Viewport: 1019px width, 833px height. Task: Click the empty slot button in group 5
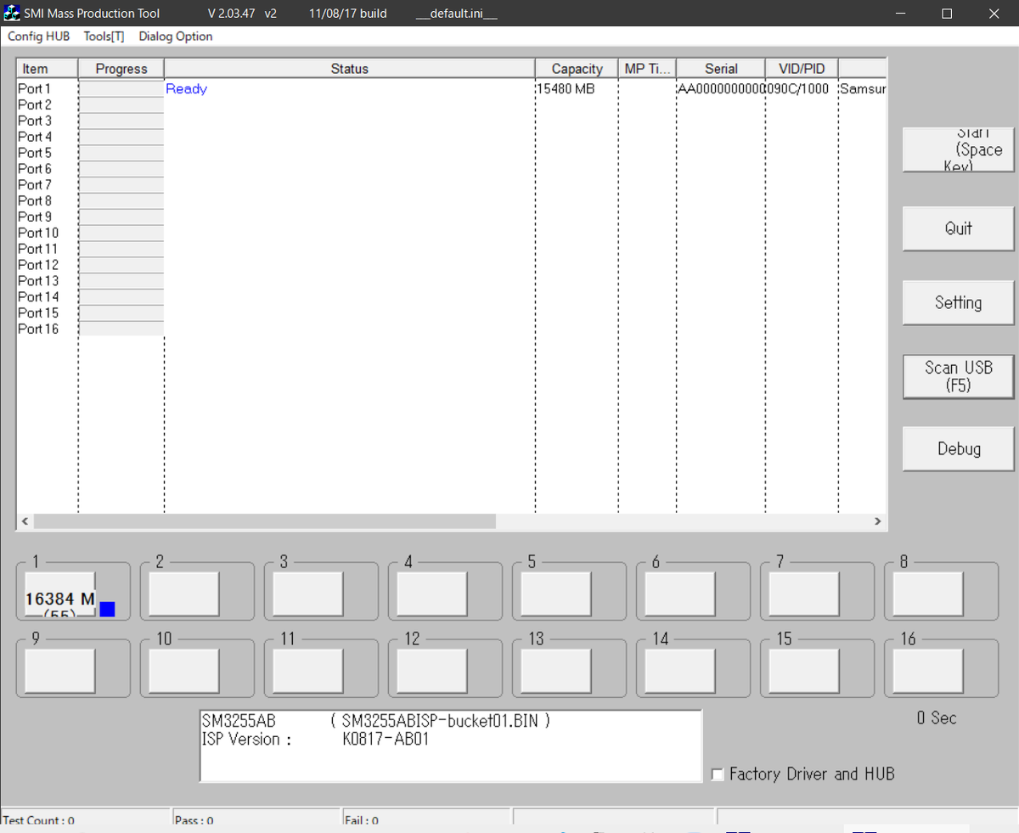[x=555, y=594]
